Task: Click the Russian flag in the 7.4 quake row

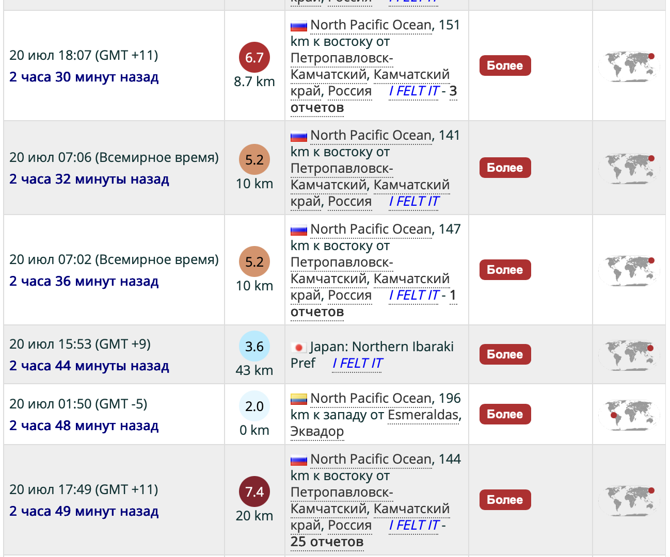Action: (x=298, y=460)
